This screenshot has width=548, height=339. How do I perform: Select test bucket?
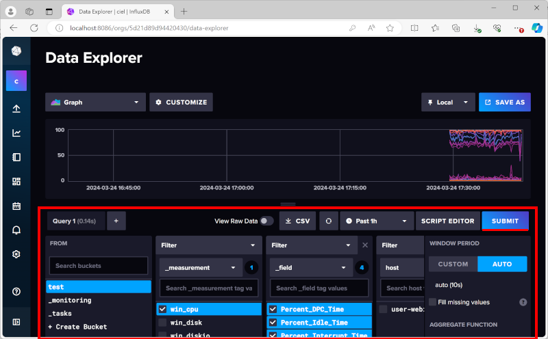99,286
